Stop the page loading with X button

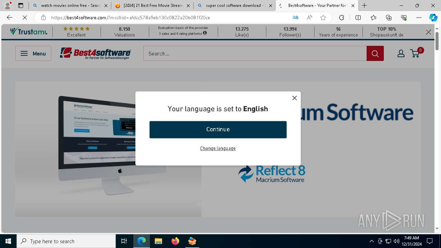tap(25, 18)
